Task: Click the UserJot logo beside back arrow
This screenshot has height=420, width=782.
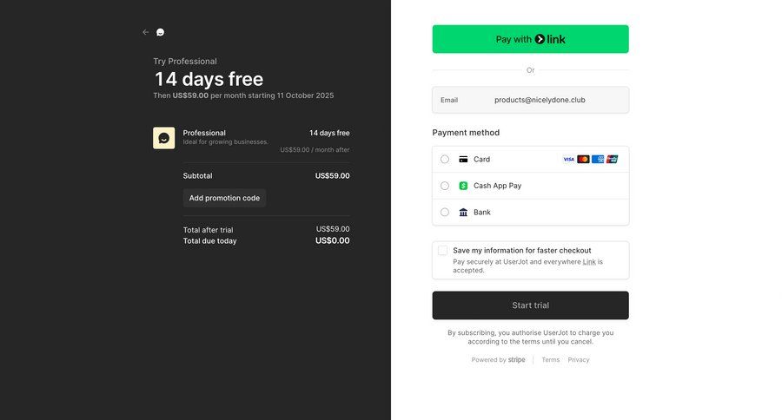Action: tap(160, 32)
